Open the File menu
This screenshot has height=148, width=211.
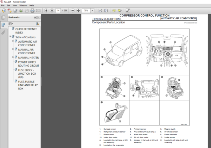coord(3,6)
